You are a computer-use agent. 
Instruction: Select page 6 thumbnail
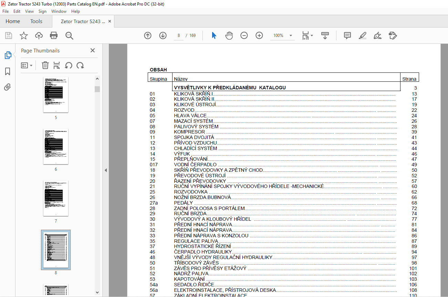[56, 147]
